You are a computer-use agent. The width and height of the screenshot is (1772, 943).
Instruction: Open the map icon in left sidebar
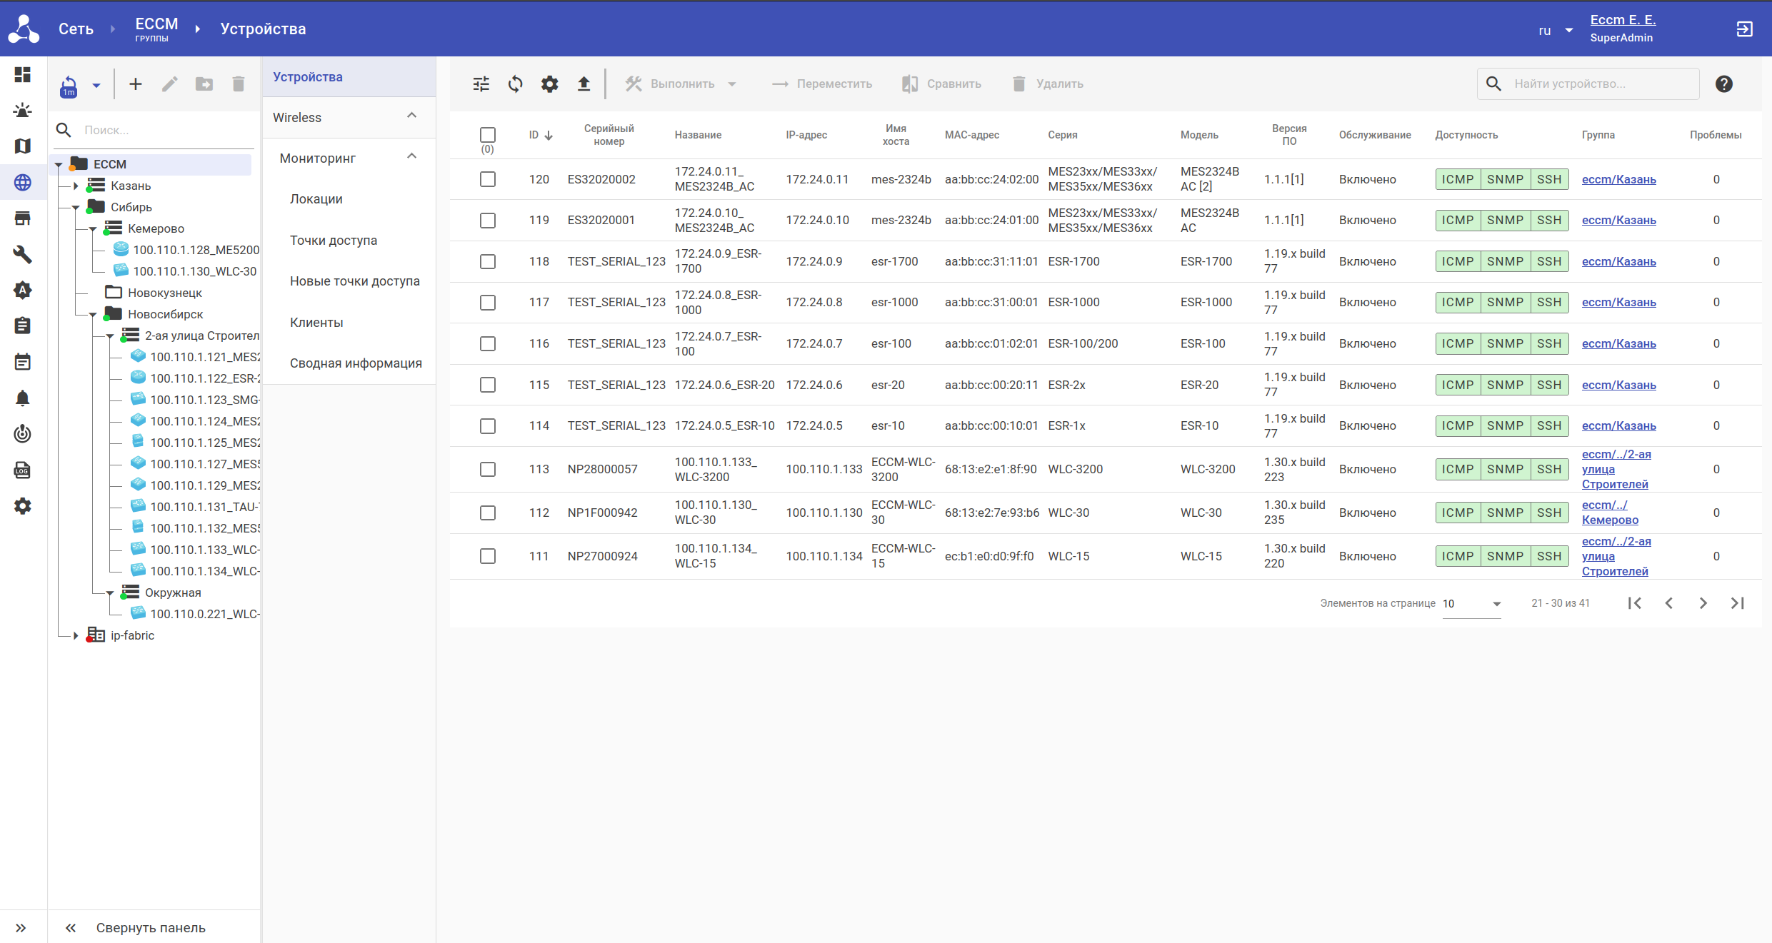22,146
